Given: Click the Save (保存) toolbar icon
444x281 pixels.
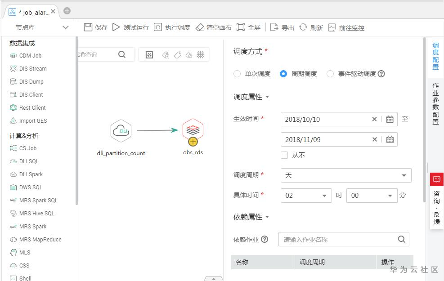Looking at the screenshot, I should point(88,27).
